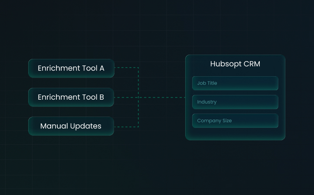Select the Job Title field
Viewport: 314px width, 195px height.
235,83
